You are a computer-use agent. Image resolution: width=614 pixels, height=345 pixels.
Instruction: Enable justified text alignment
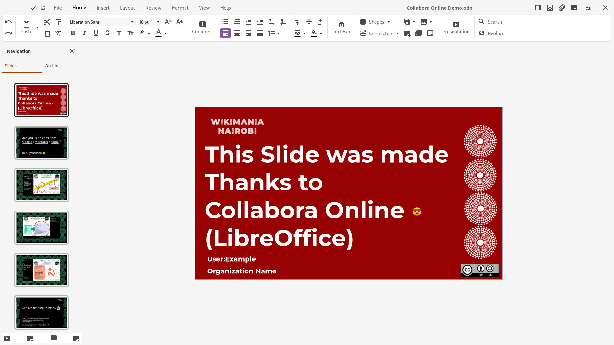[260, 33]
